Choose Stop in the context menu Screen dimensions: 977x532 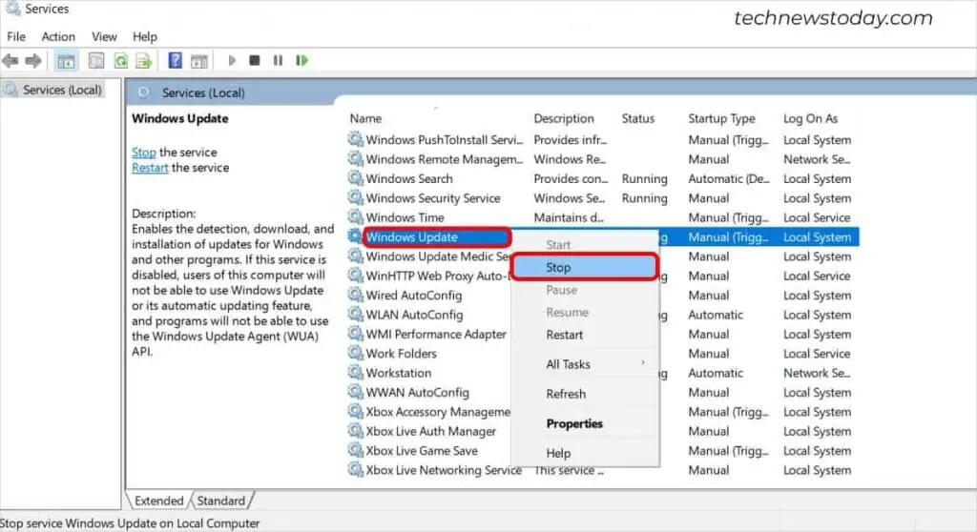tap(585, 267)
